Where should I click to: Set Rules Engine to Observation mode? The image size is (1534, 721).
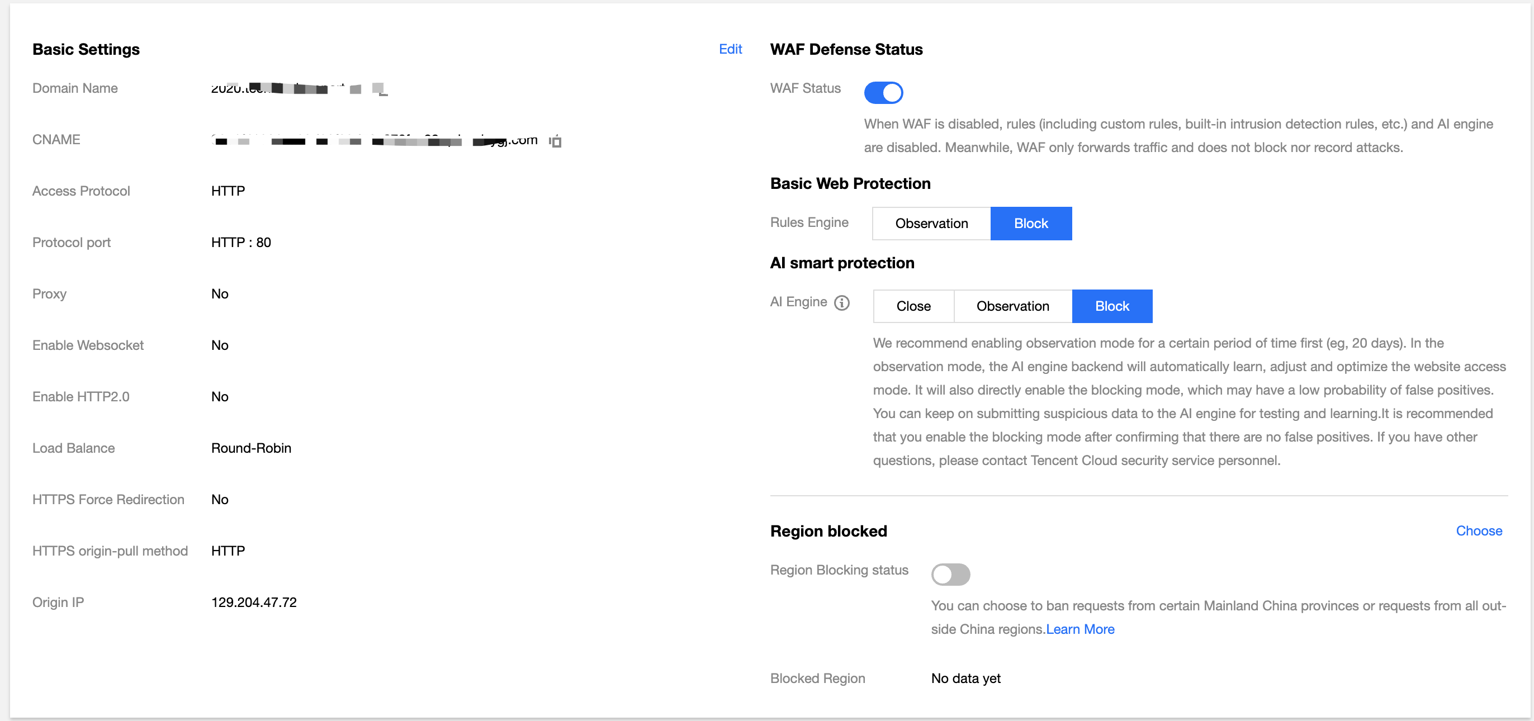pyautogui.click(x=931, y=223)
